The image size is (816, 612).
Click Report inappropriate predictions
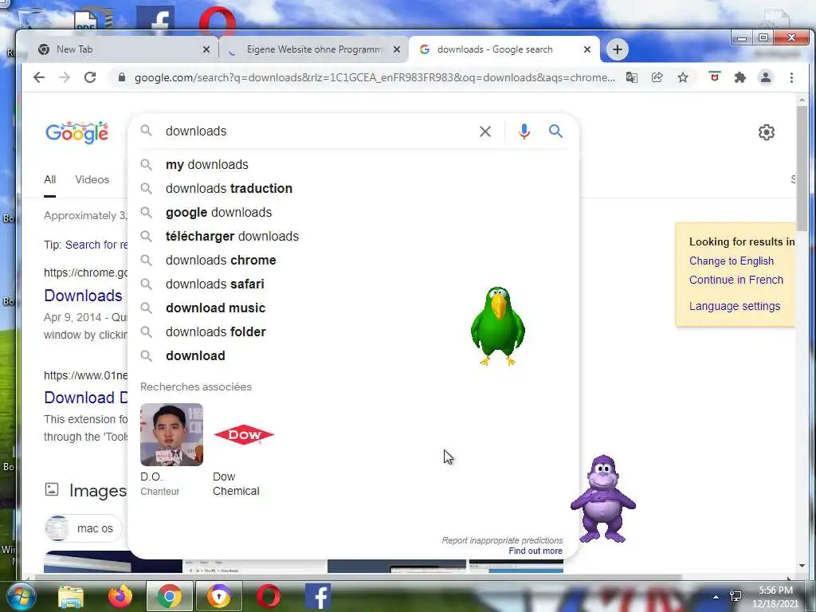tap(502, 540)
